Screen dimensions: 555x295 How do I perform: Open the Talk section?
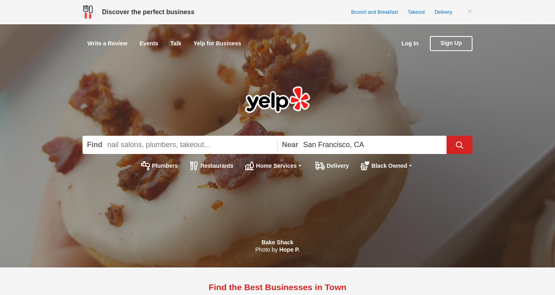(x=176, y=43)
